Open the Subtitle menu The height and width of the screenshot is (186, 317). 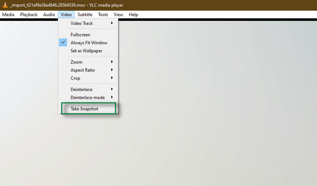coord(85,15)
